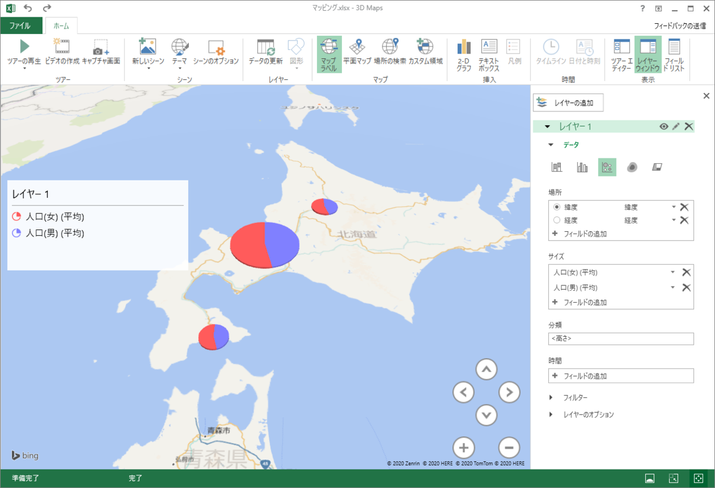The width and height of the screenshot is (715, 488).
Task: Toggle visibility eye of レイヤー 1
Action: point(663,126)
